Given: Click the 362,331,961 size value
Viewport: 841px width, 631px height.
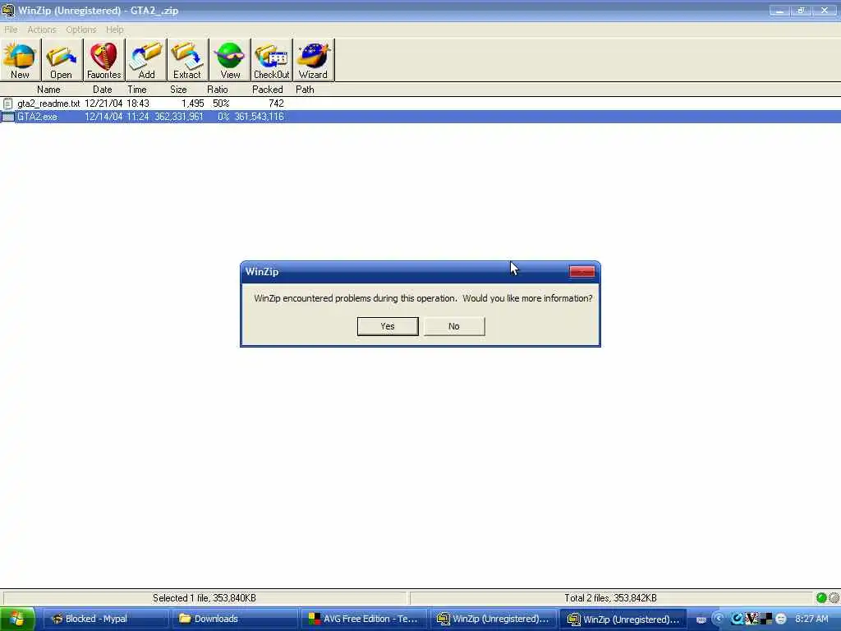Looking at the screenshot, I should coord(179,117).
